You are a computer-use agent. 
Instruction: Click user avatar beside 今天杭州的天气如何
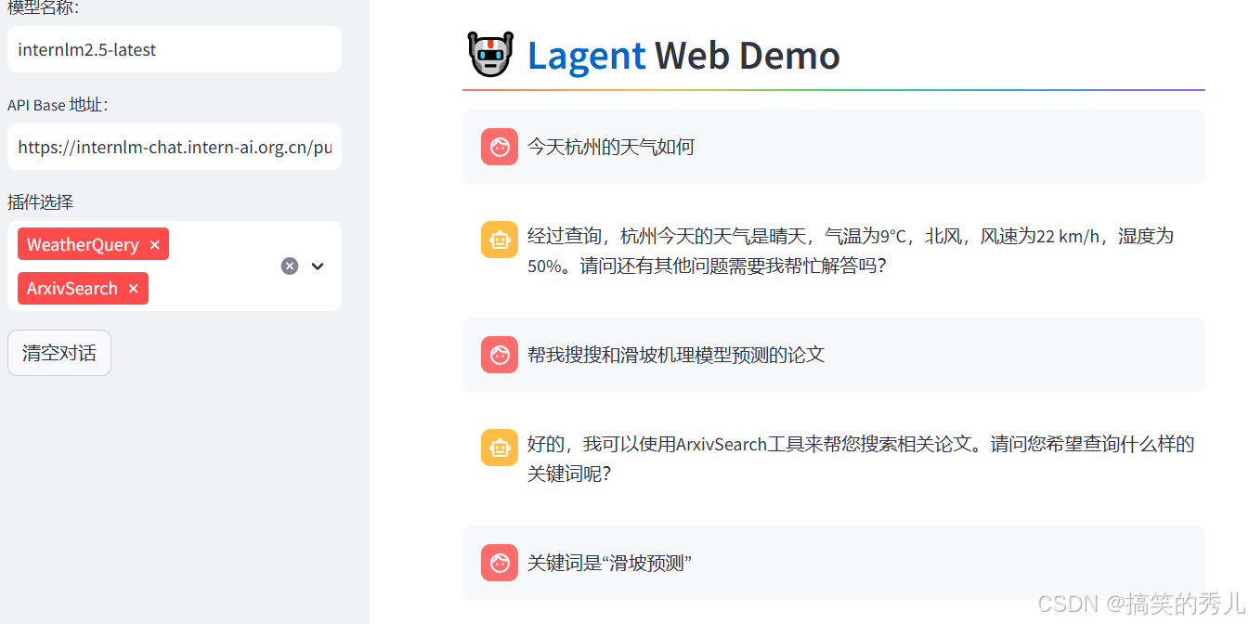point(500,147)
